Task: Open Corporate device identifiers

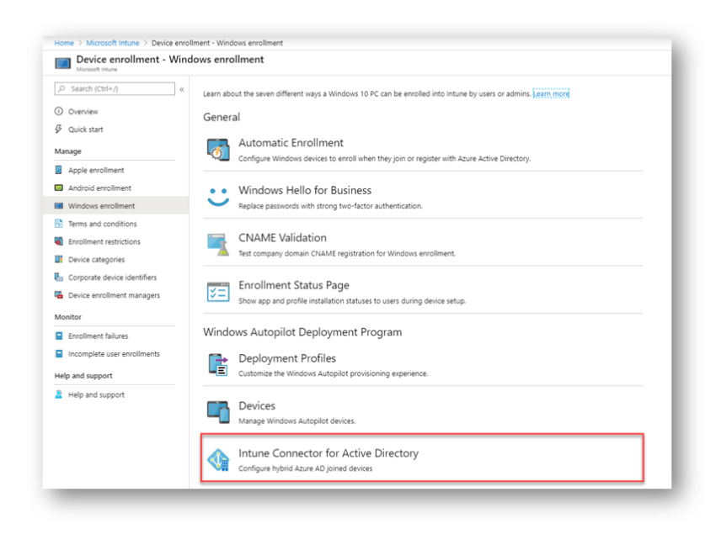Action: click(x=112, y=278)
